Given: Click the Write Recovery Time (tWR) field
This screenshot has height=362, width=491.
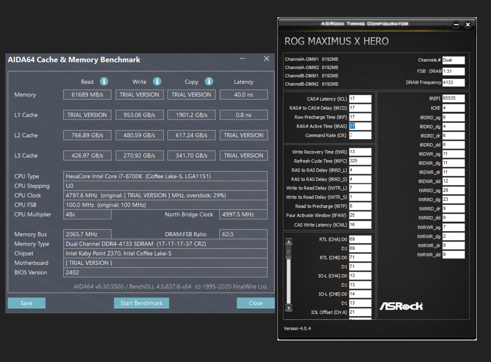Looking at the screenshot, I should 360,152.
